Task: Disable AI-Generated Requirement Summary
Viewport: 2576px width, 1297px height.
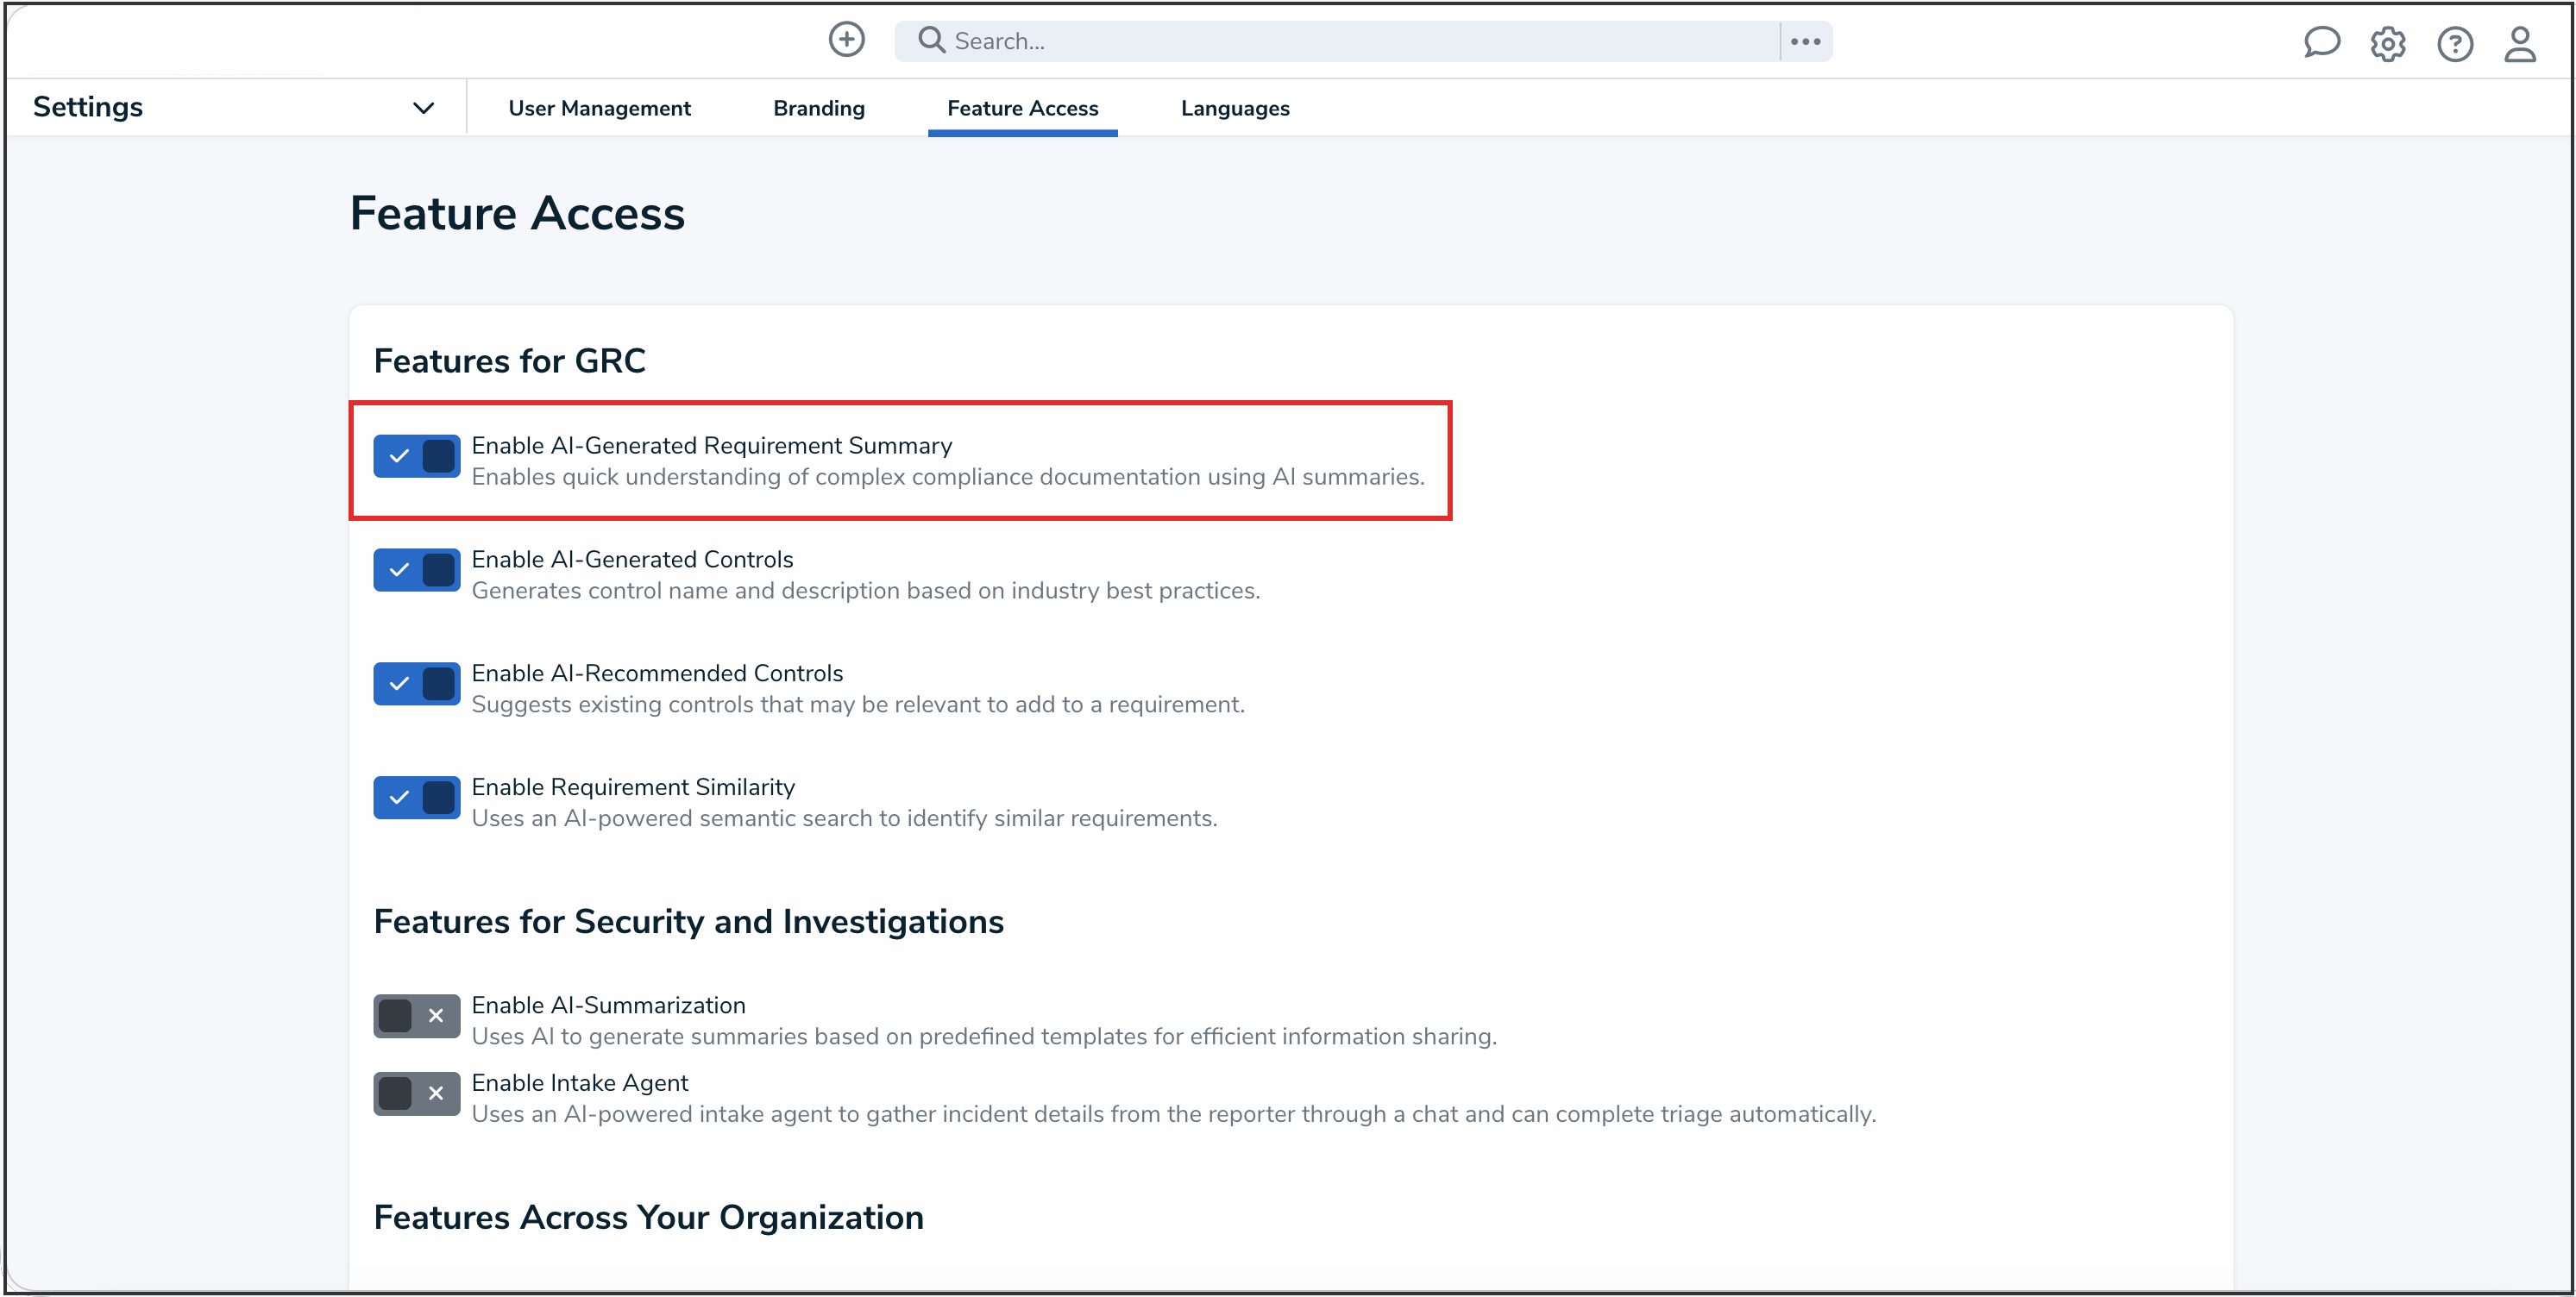Action: pyautogui.click(x=415, y=457)
